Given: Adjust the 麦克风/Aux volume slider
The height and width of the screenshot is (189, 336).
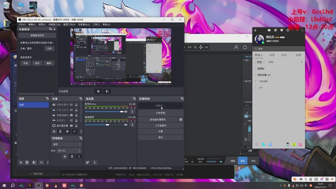Looking at the screenshot, I should [104, 112].
